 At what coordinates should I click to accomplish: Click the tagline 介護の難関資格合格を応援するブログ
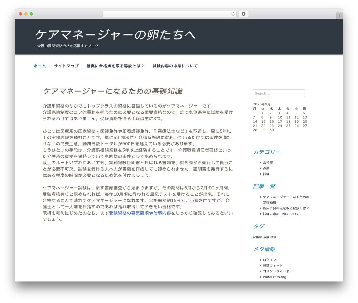tap(68, 46)
